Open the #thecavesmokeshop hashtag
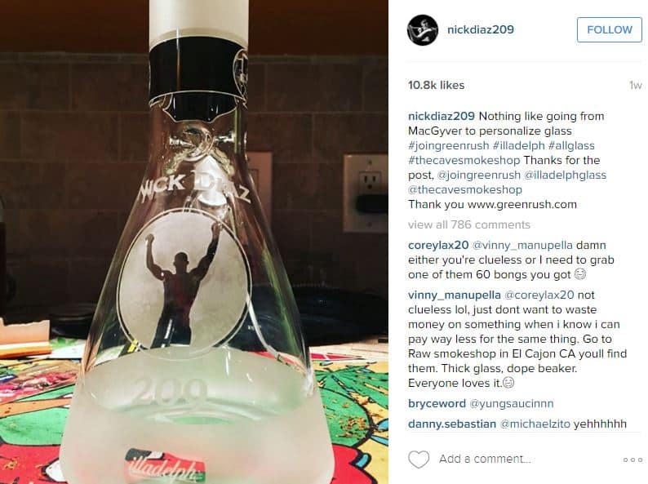 click(x=464, y=160)
